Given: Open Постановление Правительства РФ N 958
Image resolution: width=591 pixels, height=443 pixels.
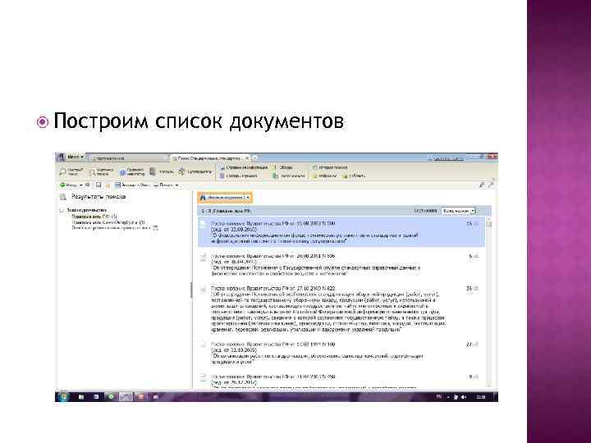Looking at the screenshot, I should coord(273,377).
